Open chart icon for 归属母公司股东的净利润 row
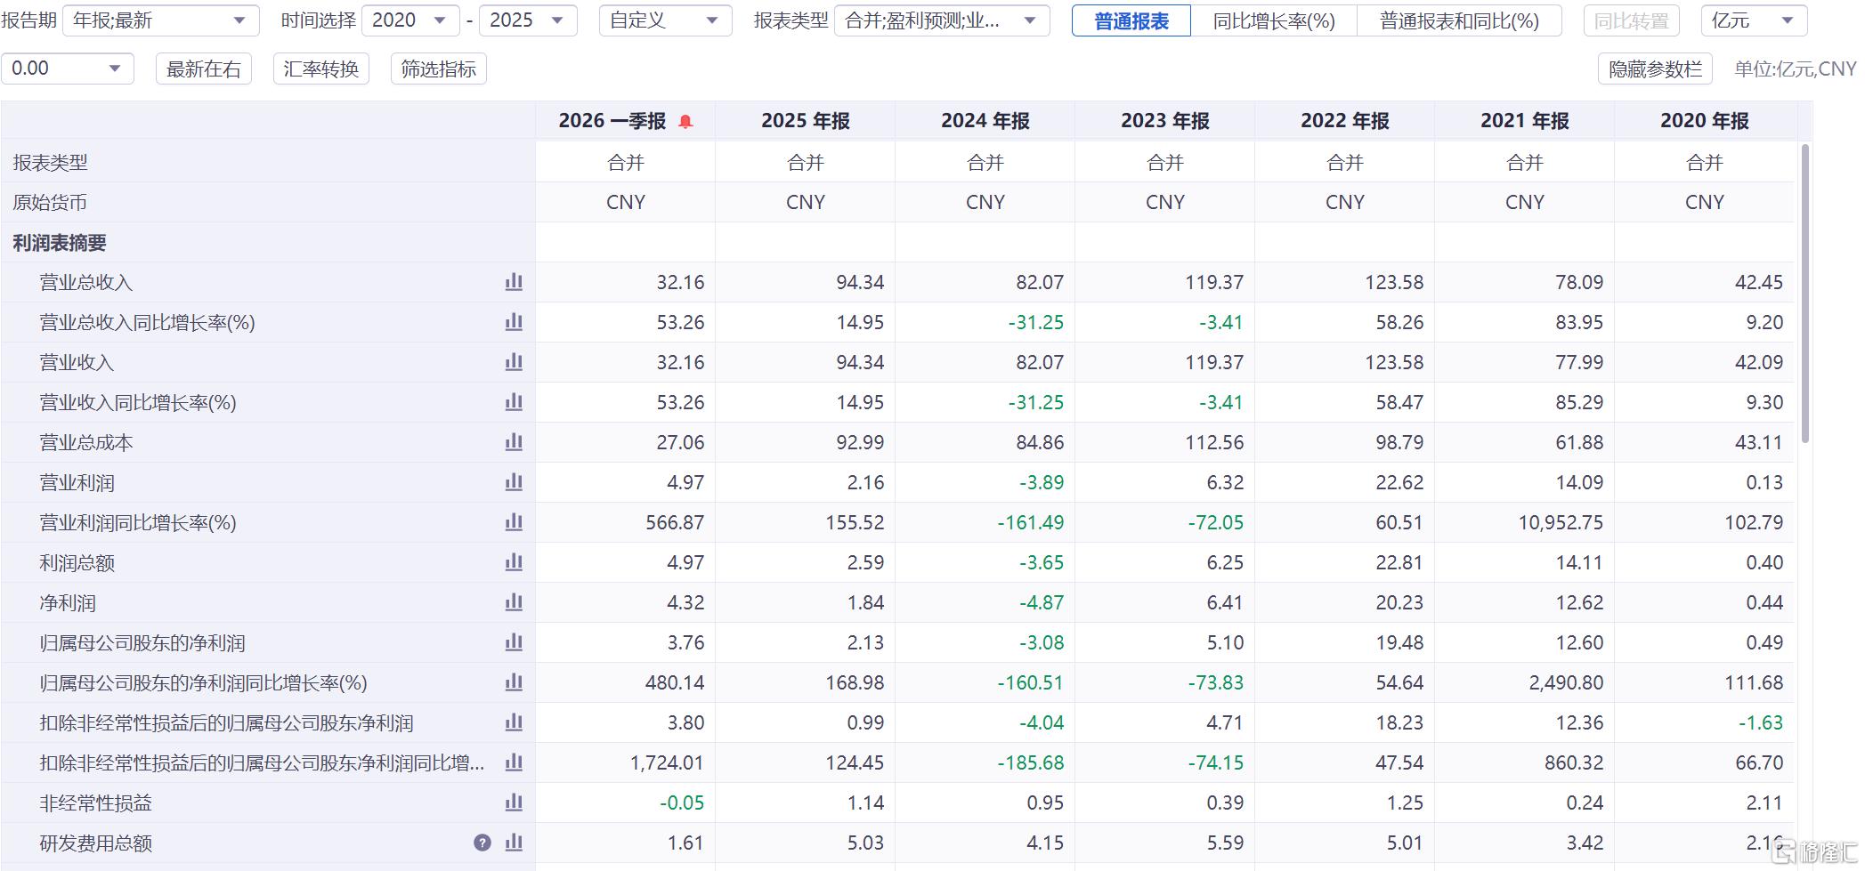Image resolution: width=1865 pixels, height=871 pixels. click(514, 642)
